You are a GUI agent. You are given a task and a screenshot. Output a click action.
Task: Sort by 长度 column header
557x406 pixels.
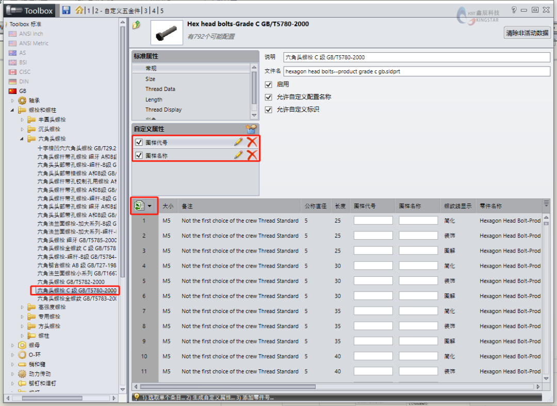pyautogui.click(x=340, y=206)
